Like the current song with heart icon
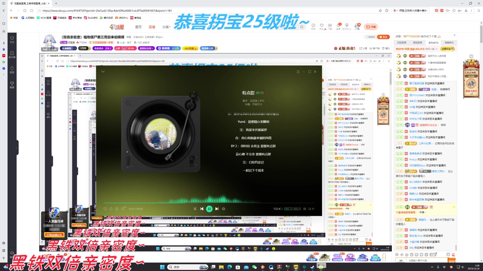This screenshot has height=271, width=483. (x=105, y=209)
